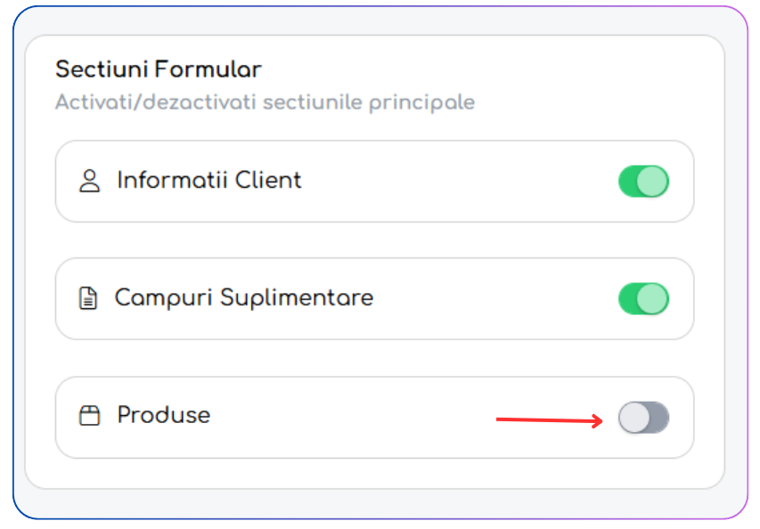The width and height of the screenshot is (760, 529).
Task: Click the Produse label text
Action: (x=164, y=415)
